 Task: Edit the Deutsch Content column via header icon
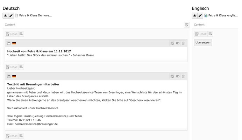point(187,25)
